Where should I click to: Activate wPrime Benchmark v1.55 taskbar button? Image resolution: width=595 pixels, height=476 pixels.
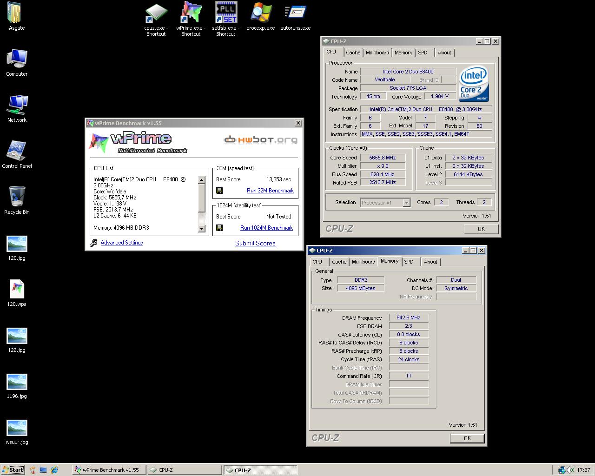tap(109, 470)
